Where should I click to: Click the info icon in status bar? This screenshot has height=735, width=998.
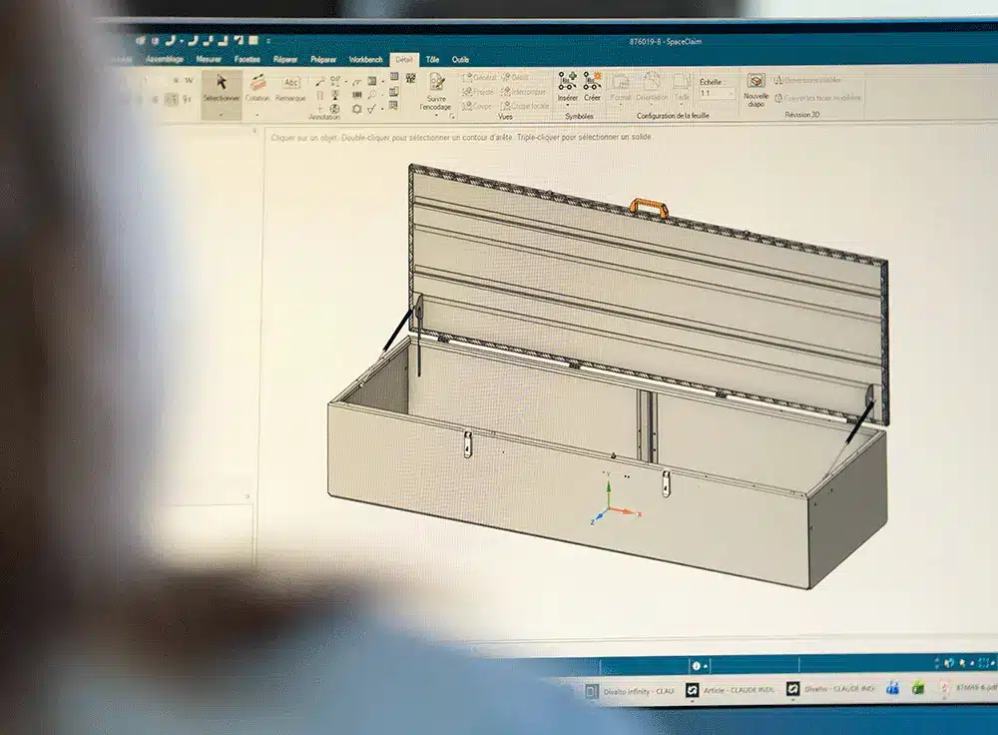(x=696, y=665)
